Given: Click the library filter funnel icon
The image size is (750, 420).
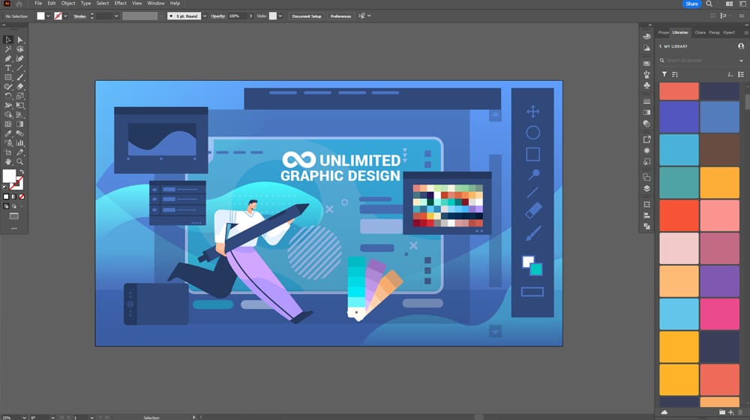Looking at the screenshot, I should [664, 74].
